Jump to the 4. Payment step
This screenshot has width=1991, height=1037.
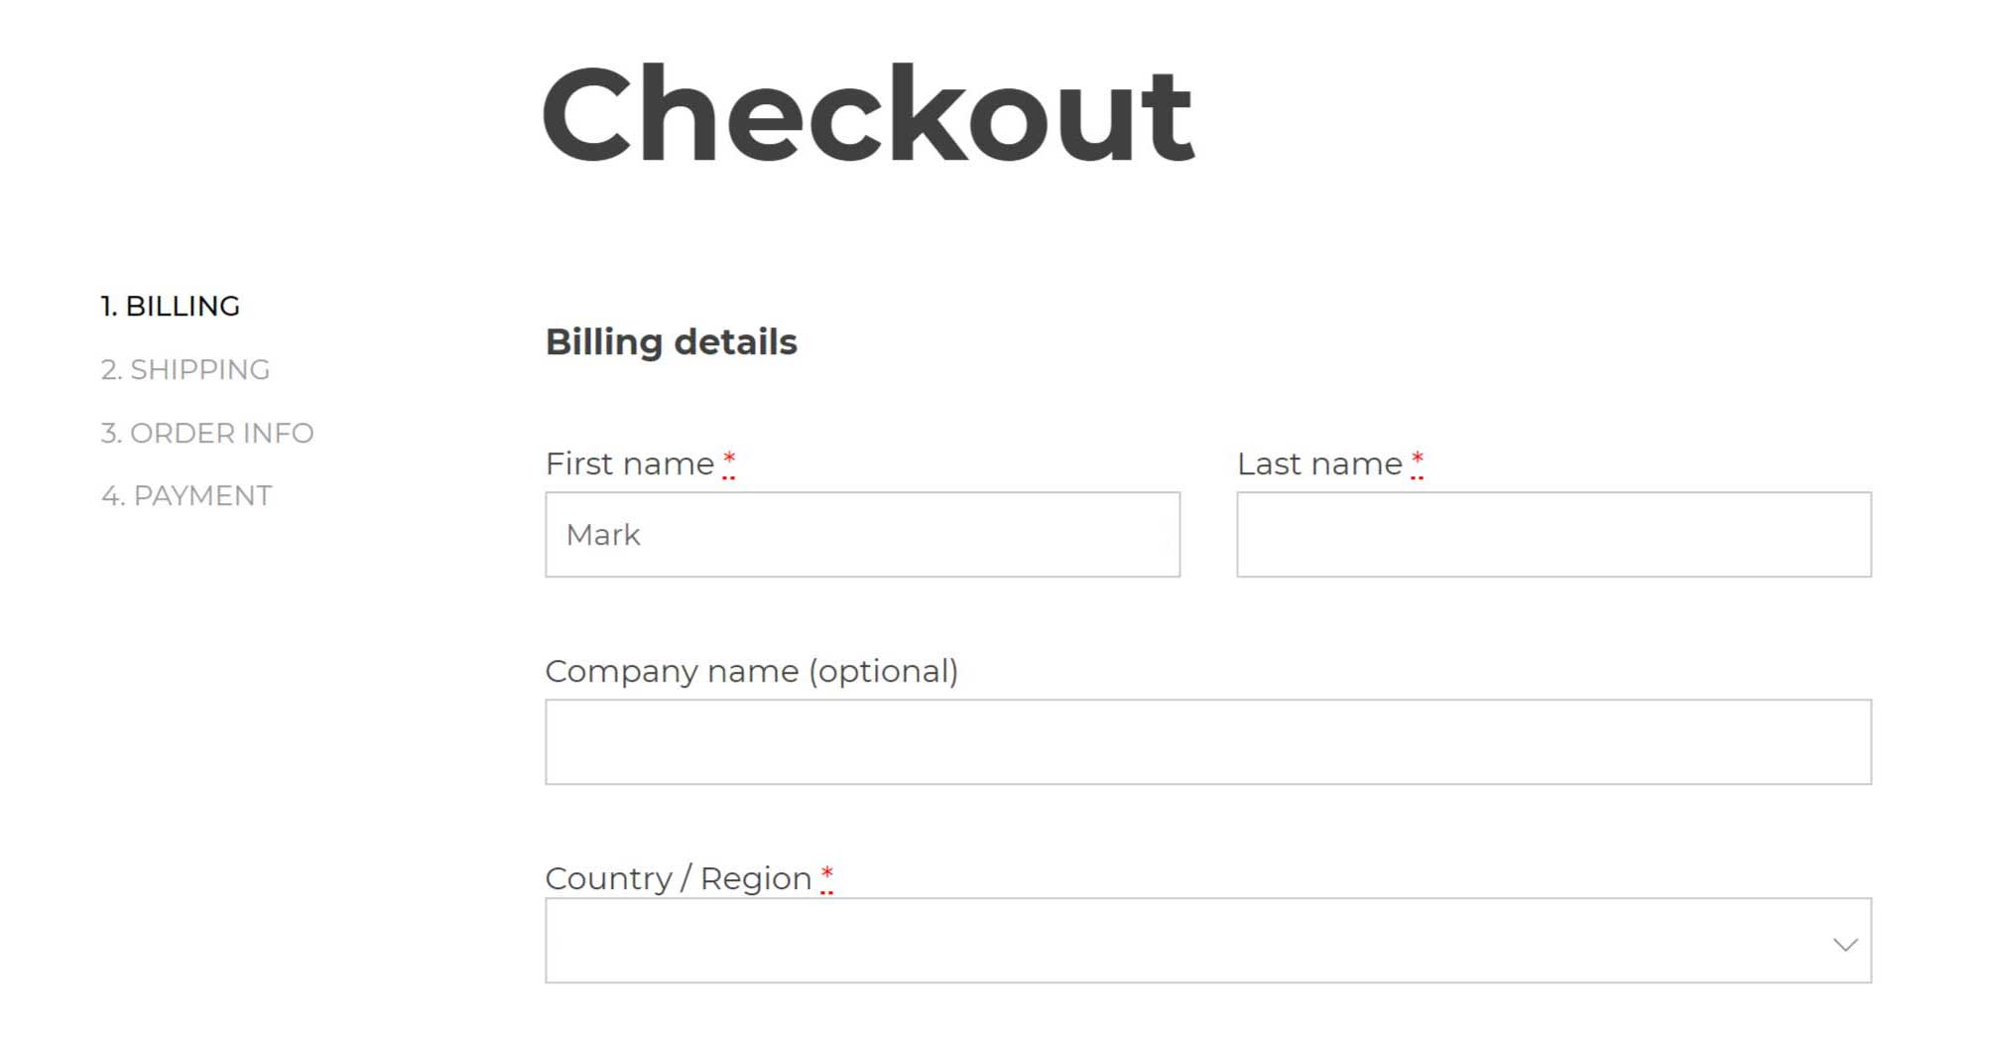coord(187,496)
